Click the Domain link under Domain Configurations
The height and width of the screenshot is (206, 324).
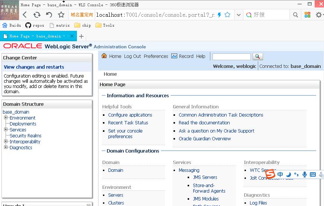click(x=116, y=170)
